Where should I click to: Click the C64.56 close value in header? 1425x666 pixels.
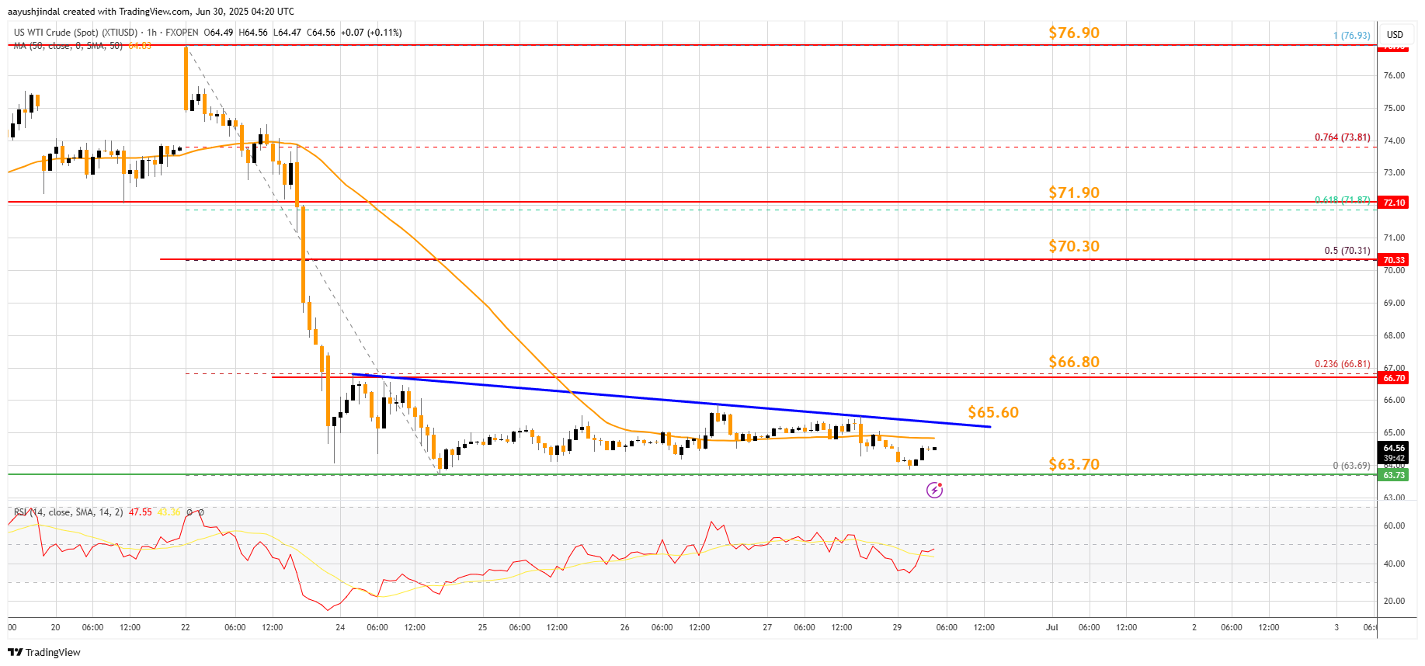(321, 33)
